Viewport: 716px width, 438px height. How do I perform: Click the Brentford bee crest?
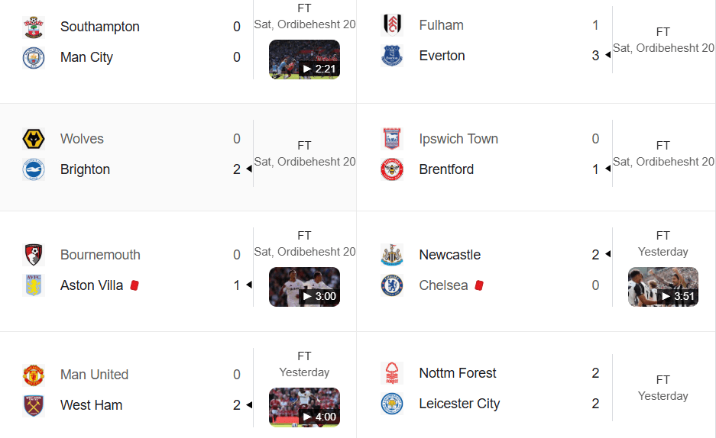tap(392, 169)
